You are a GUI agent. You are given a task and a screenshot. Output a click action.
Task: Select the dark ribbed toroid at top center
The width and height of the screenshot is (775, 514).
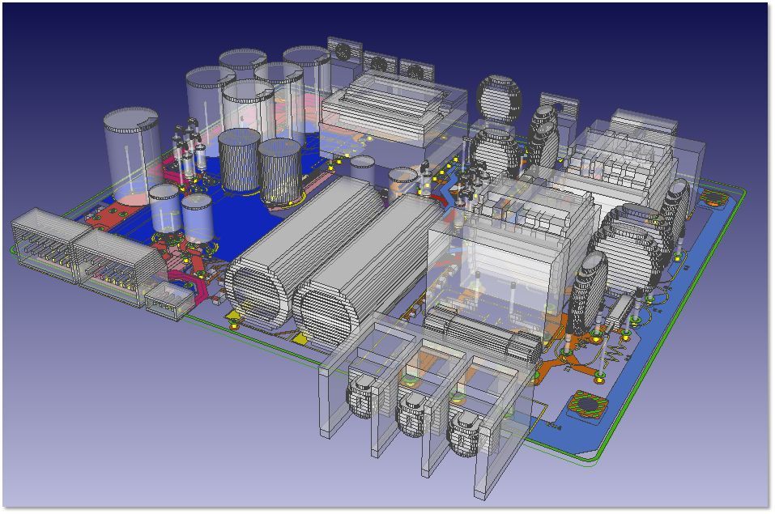[x=500, y=99]
